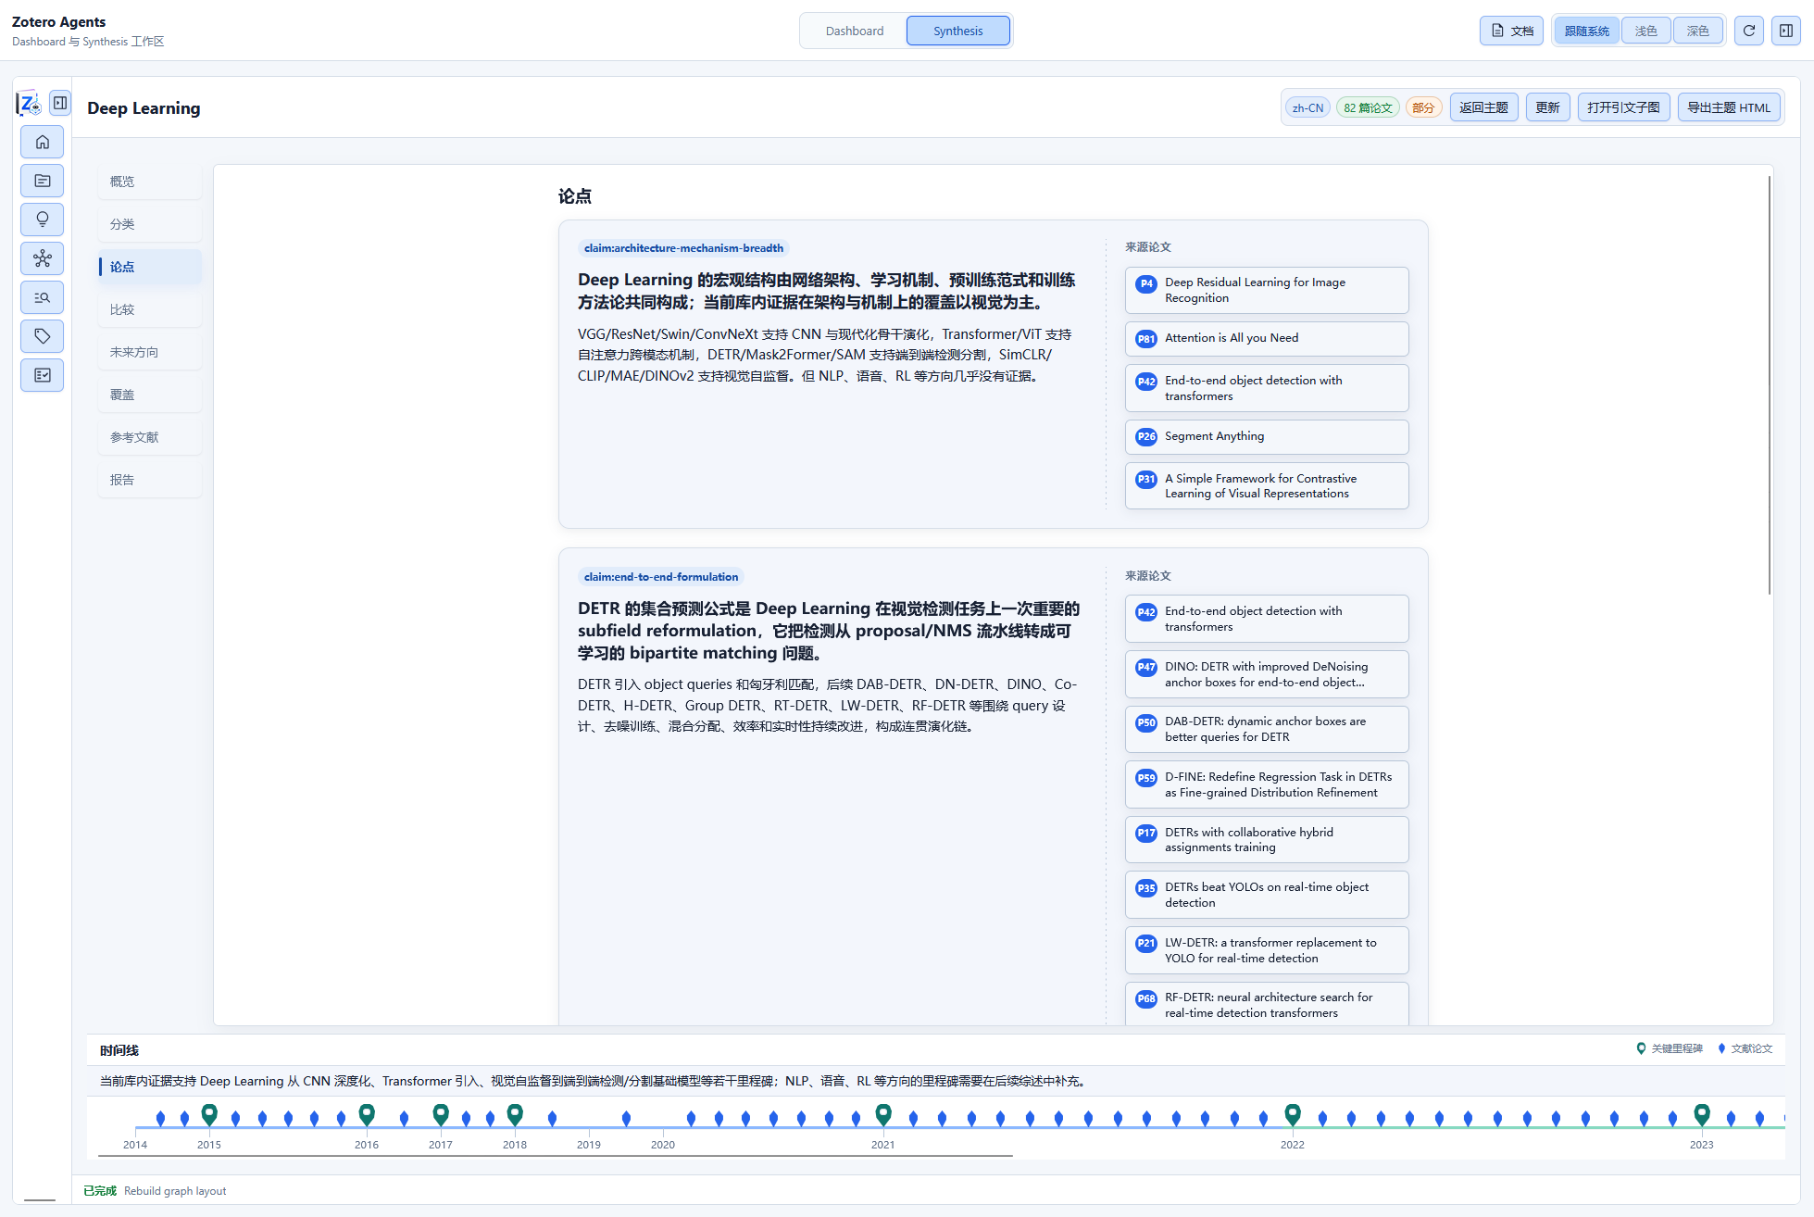Open the 概览 section

point(150,182)
